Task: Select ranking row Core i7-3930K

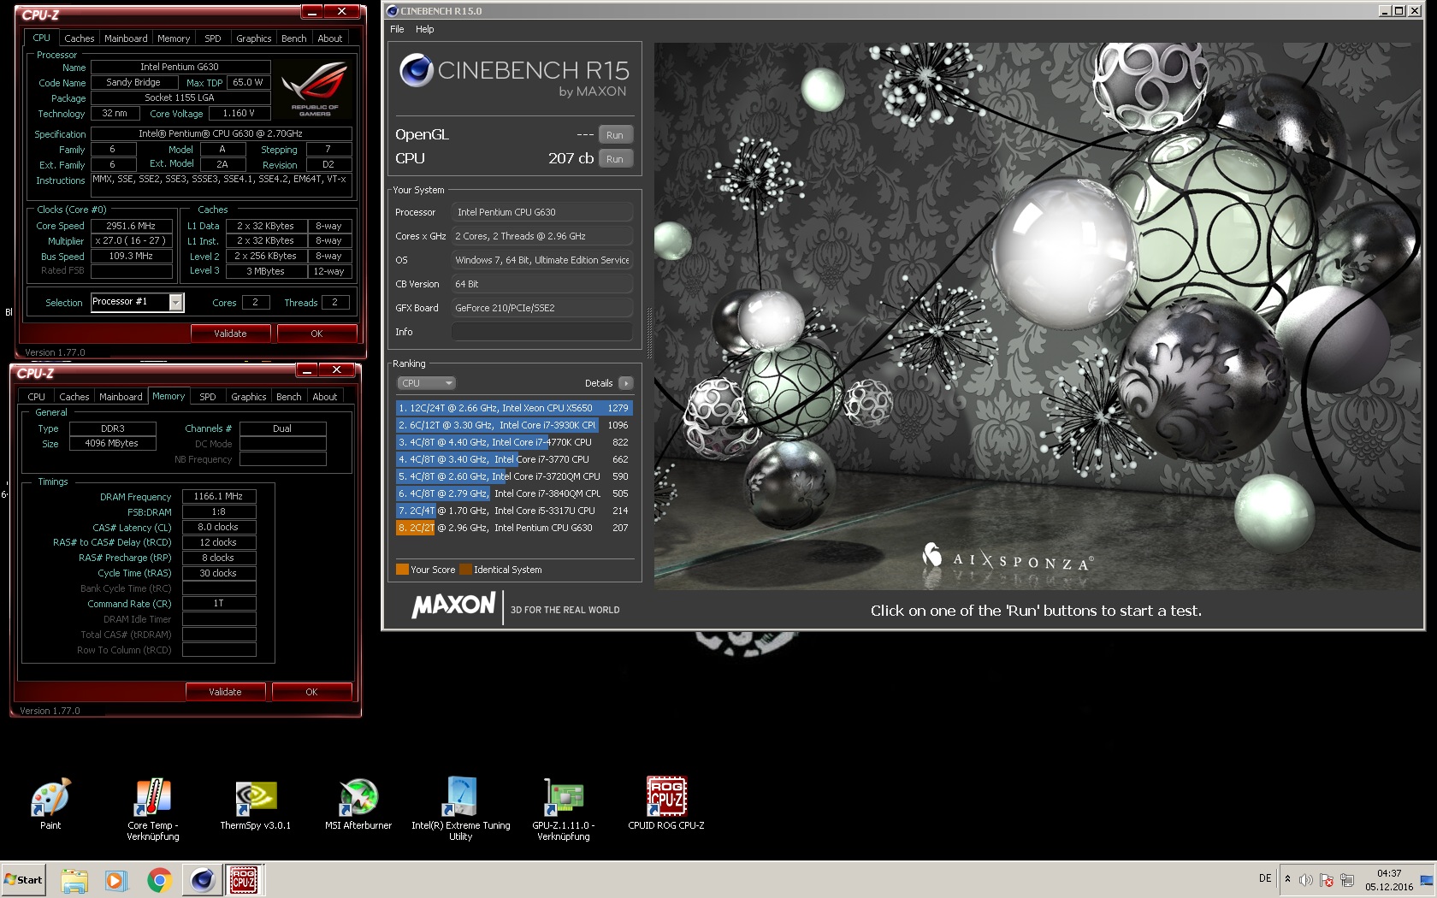Action: point(513,425)
